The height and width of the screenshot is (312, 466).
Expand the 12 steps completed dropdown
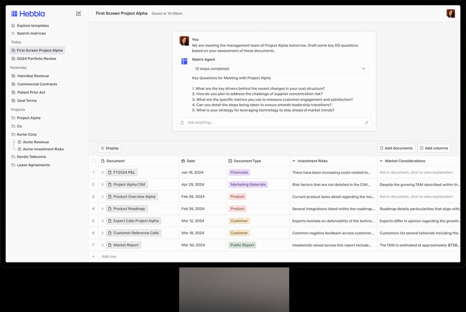tap(280, 69)
